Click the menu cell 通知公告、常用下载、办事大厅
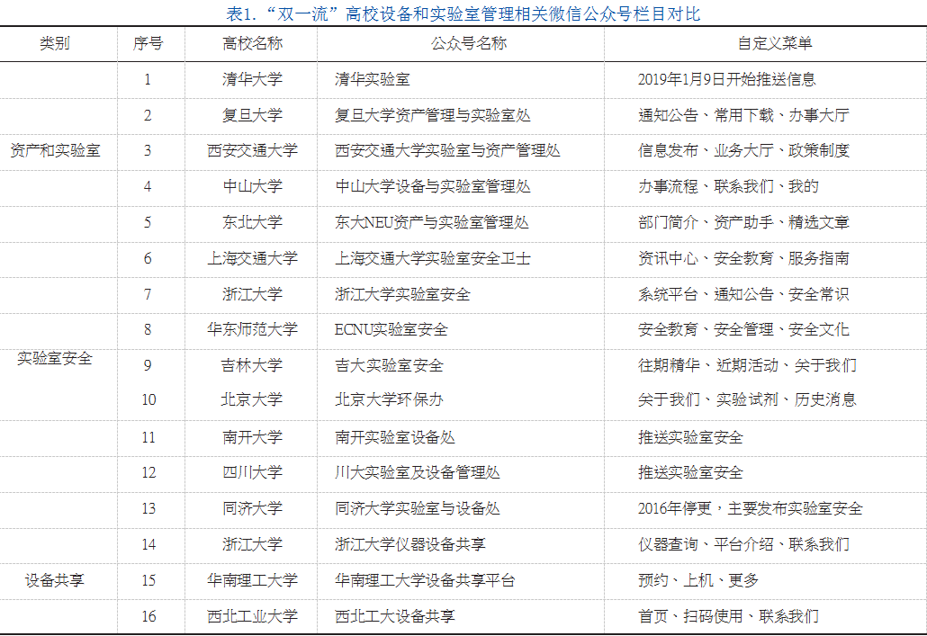Viewport: 927px width, 636px height. pos(743,114)
